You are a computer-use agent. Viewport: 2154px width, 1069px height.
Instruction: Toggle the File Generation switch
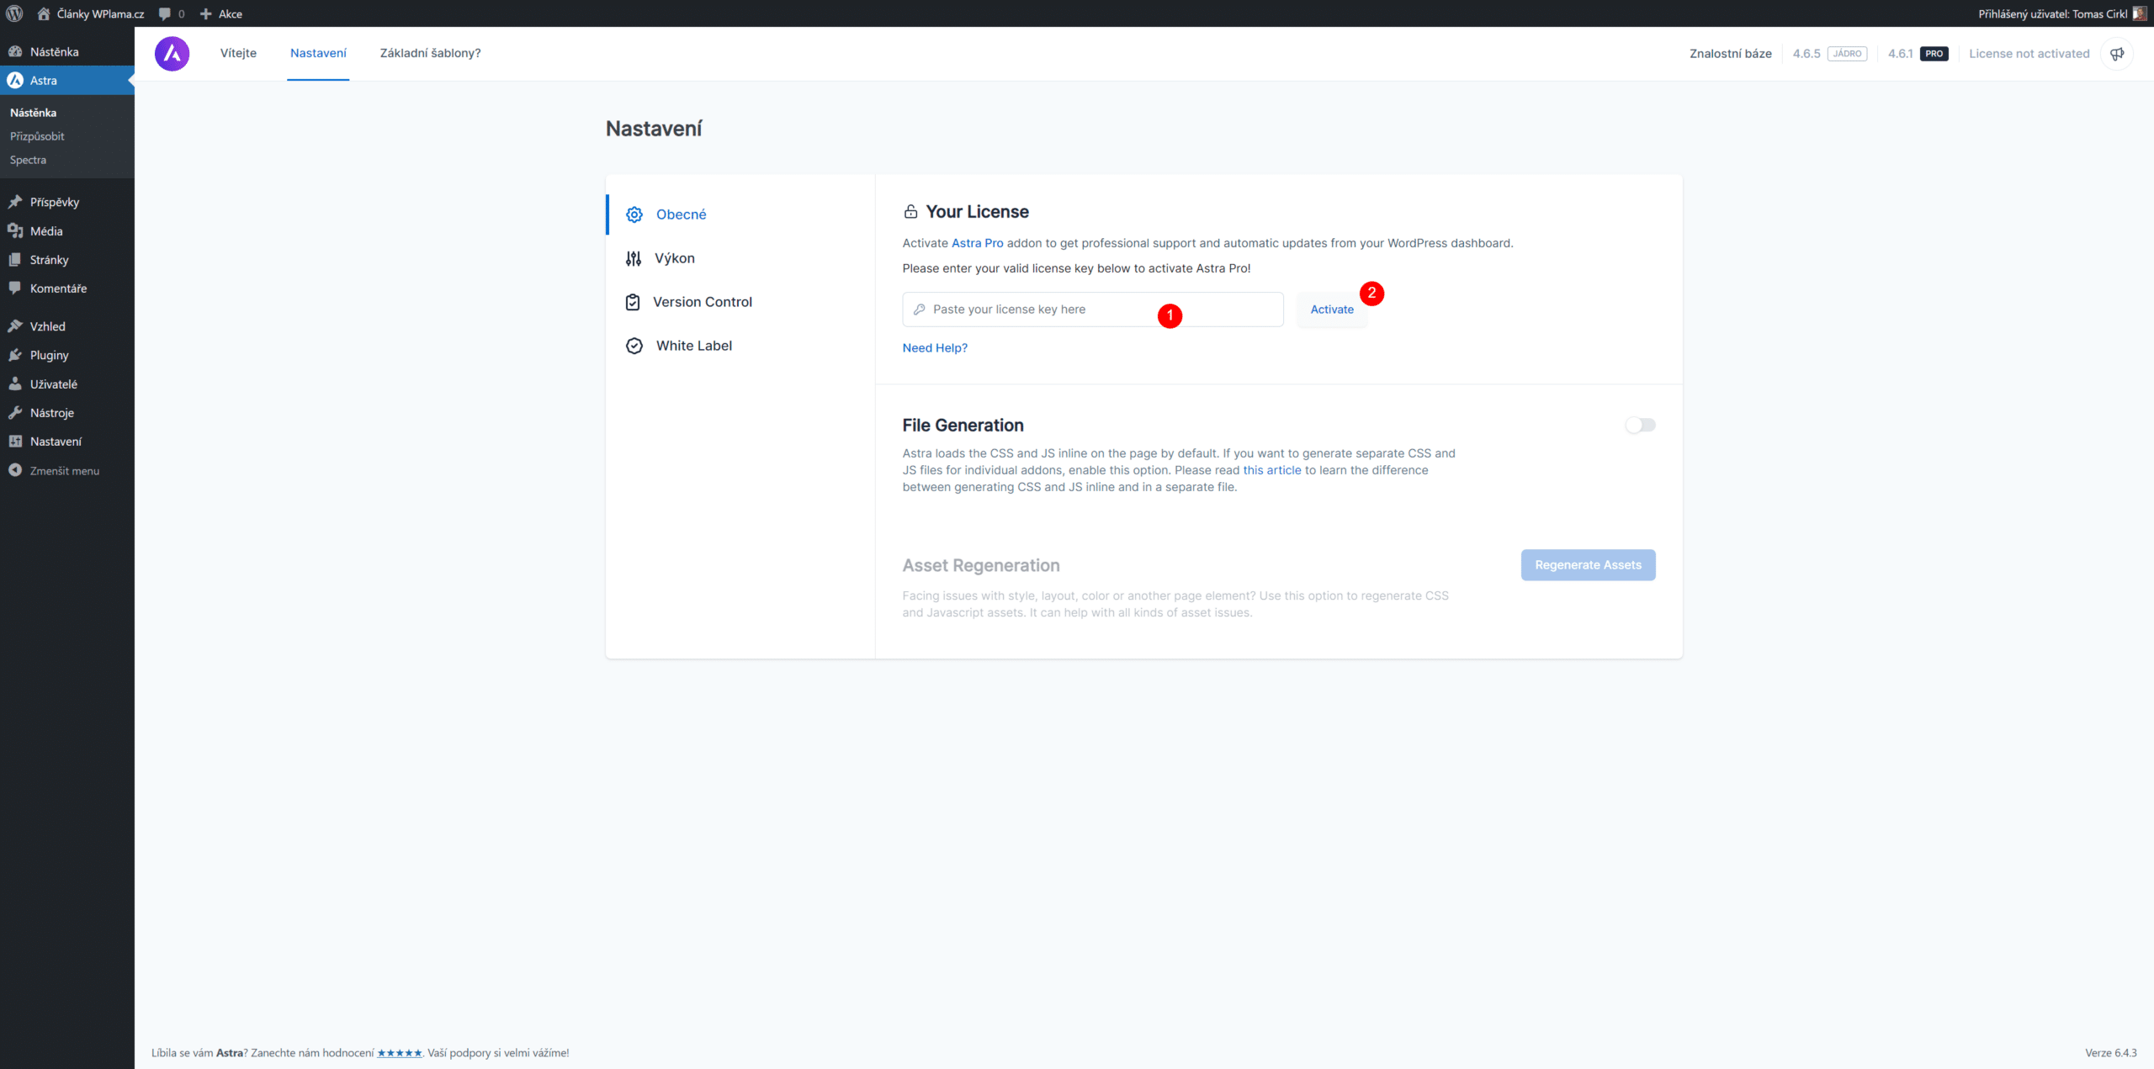click(1640, 425)
